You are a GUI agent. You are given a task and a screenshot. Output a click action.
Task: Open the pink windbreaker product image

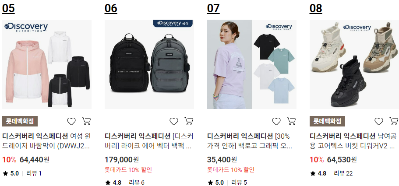pyautogui.click(x=47, y=64)
